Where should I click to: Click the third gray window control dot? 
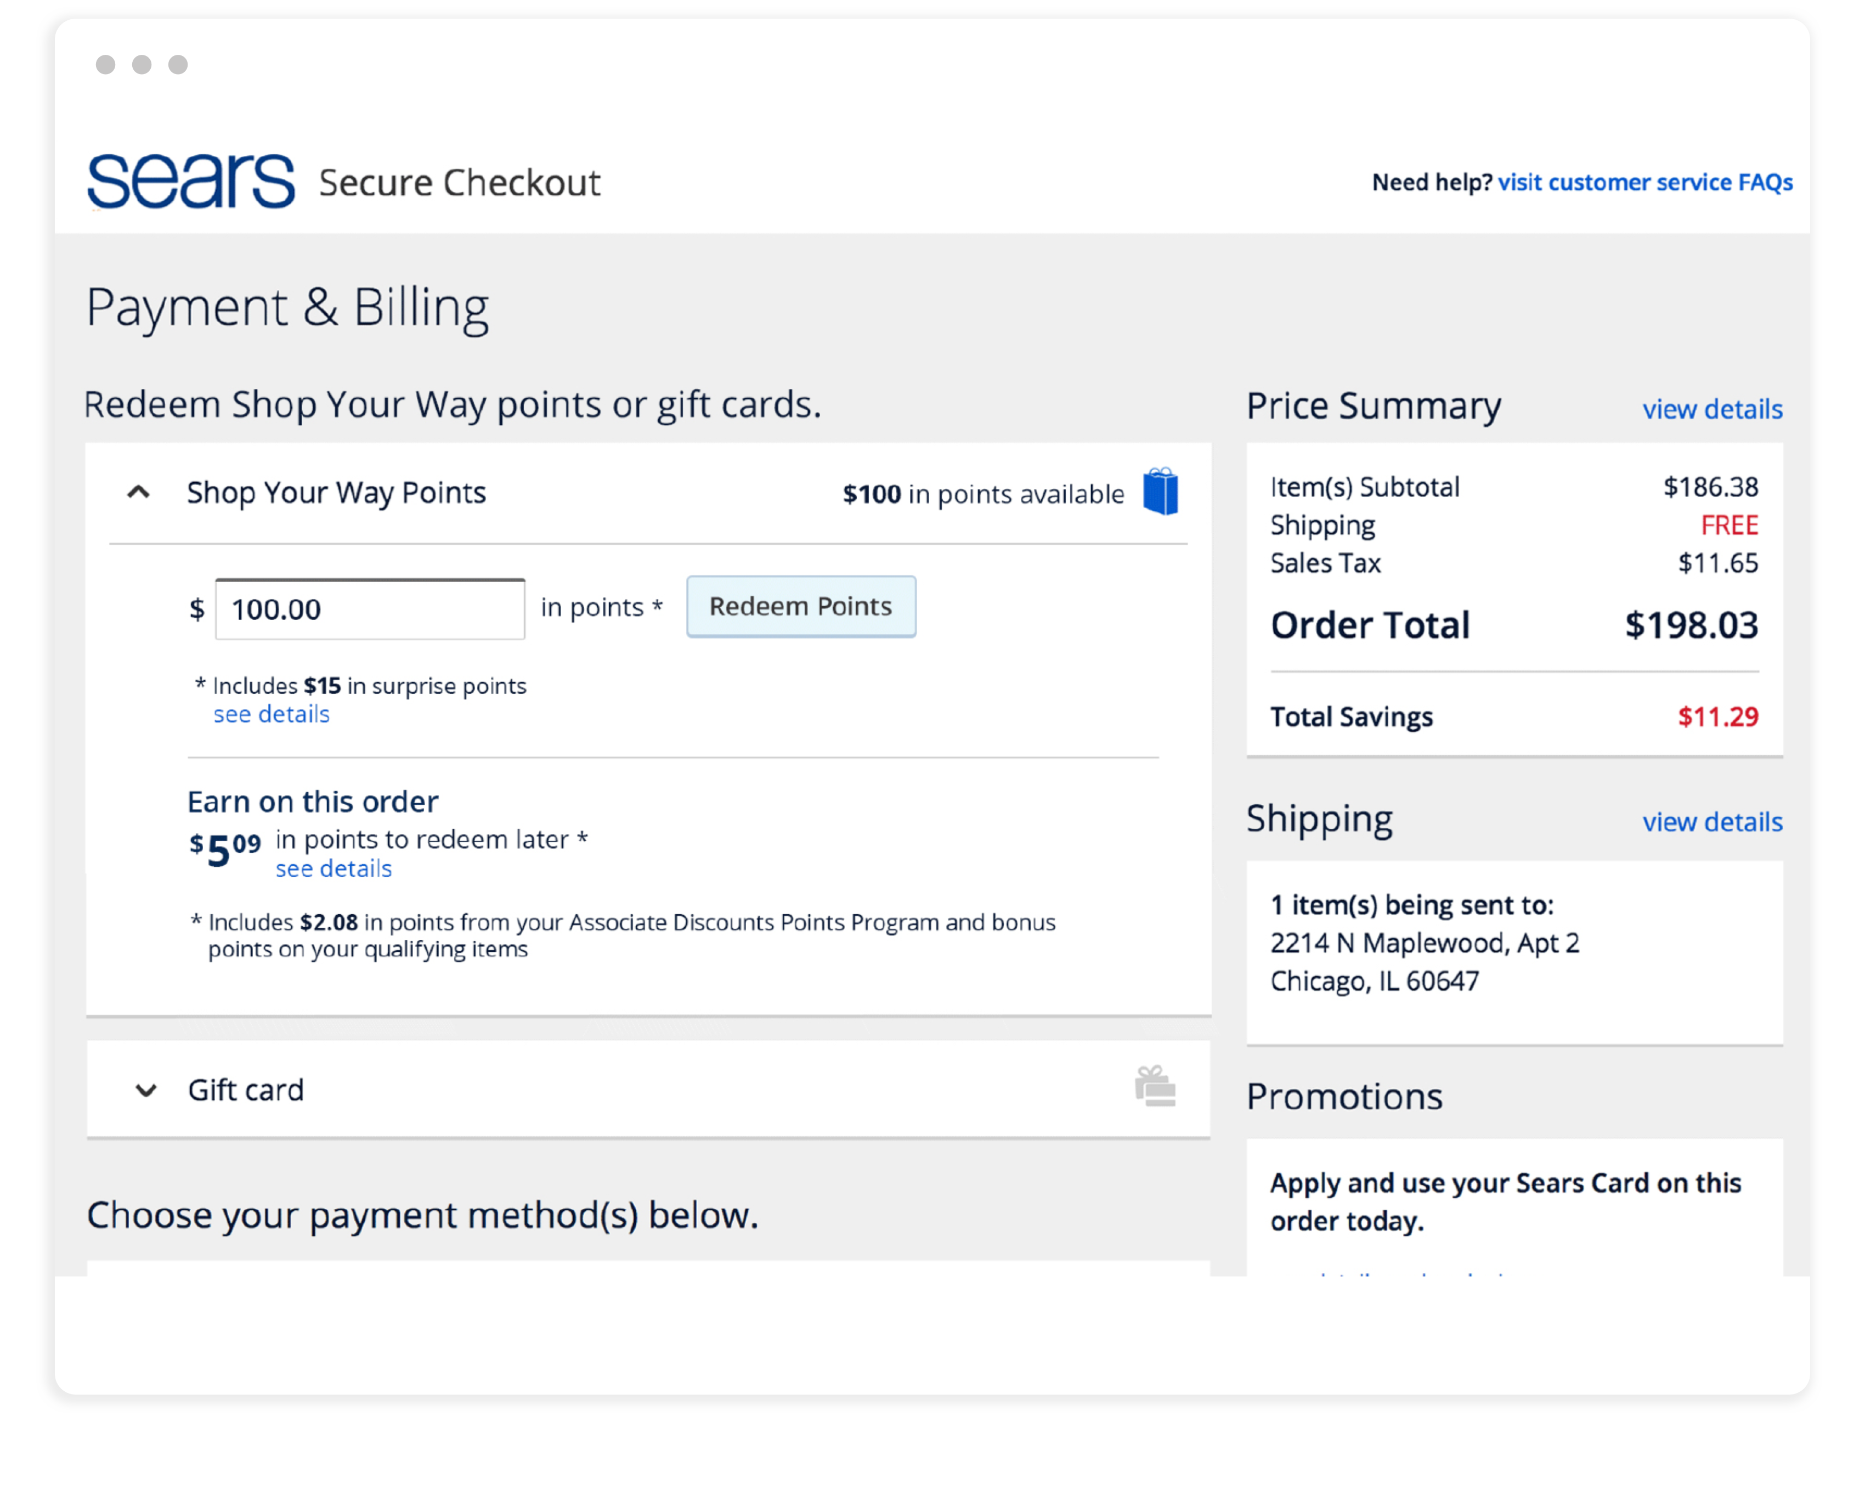[178, 64]
